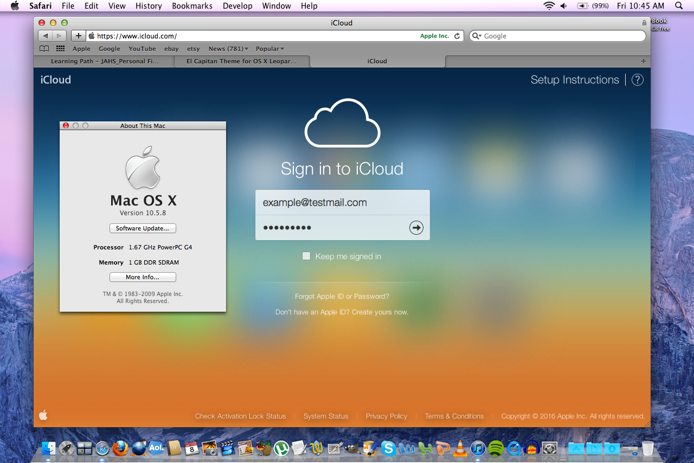The height and width of the screenshot is (463, 694).
Task: Launch AOL from the Dock
Action: [x=156, y=448]
